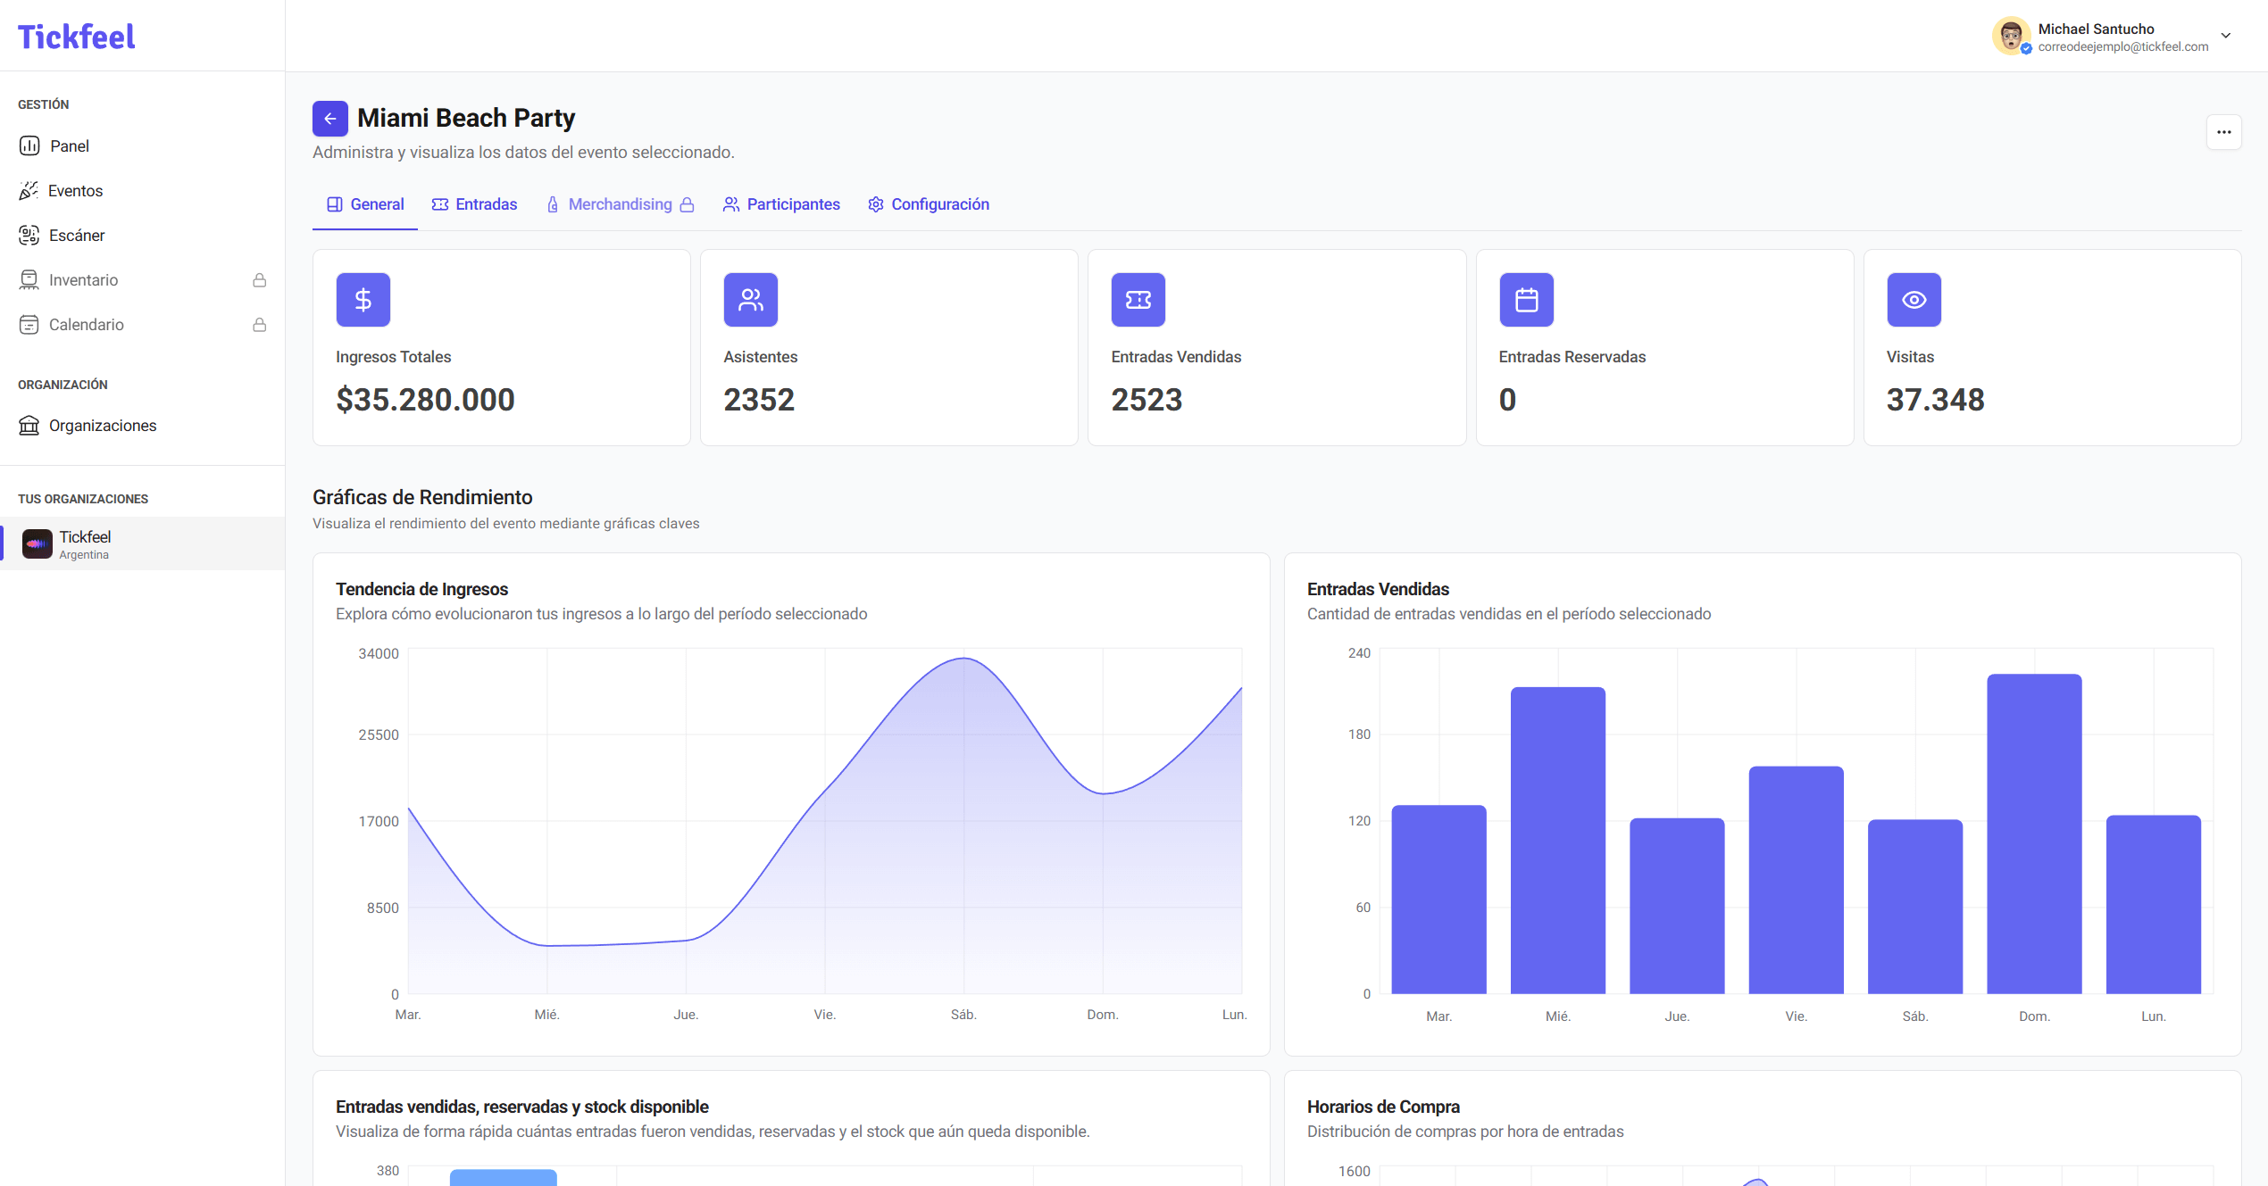
Task: Open the three-dots options menu
Action: (x=2223, y=132)
